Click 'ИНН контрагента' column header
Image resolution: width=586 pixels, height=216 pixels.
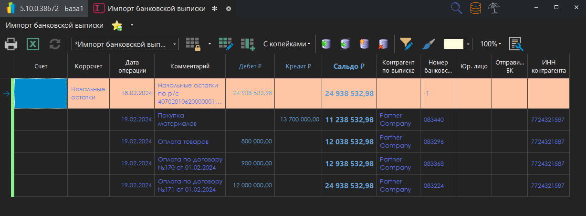coord(548,66)
